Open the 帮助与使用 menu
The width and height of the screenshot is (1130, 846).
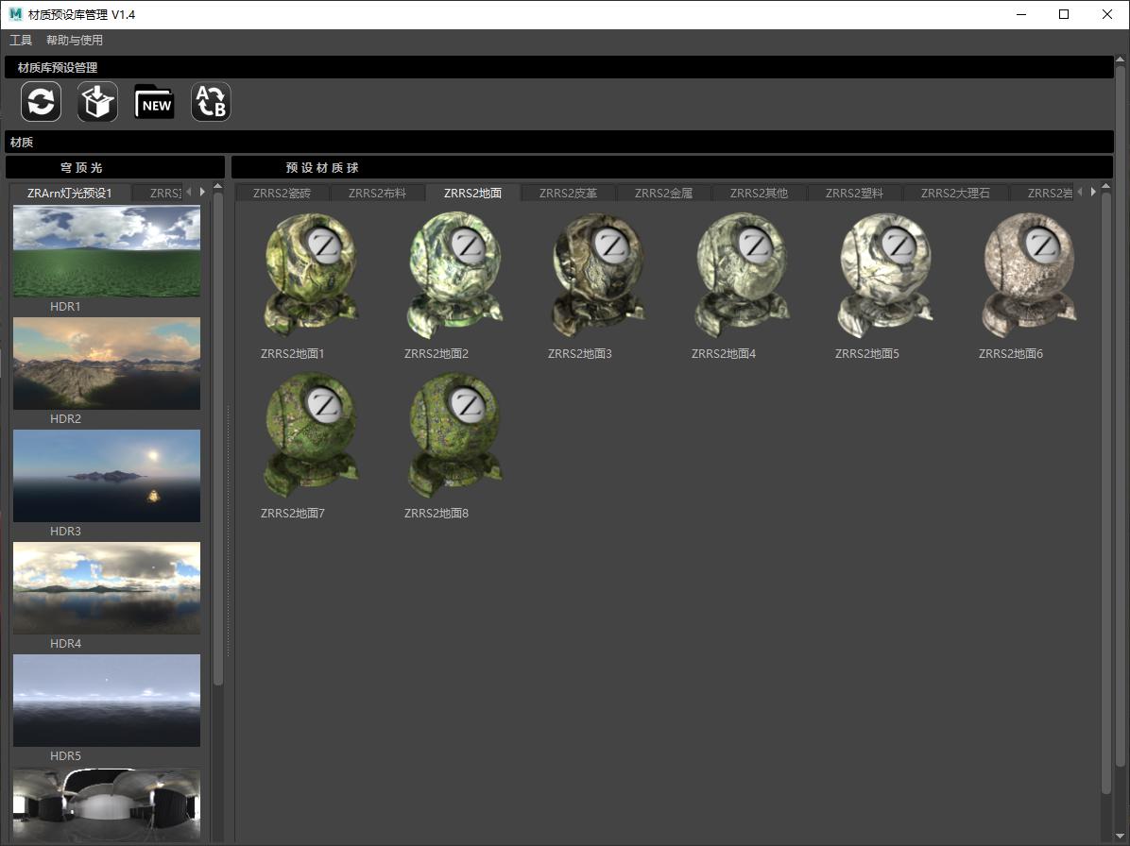pos(75,41)
